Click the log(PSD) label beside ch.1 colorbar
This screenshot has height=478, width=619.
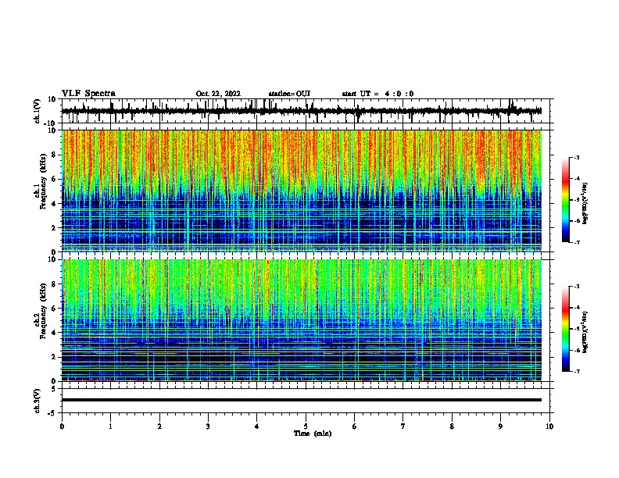pos(585,203)
